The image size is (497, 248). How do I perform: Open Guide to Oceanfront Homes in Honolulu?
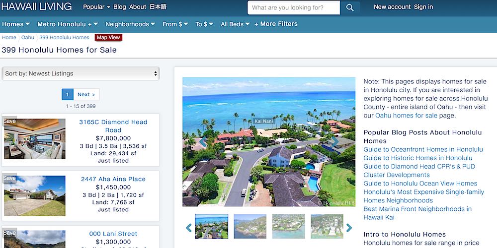[x=423, y=149]
